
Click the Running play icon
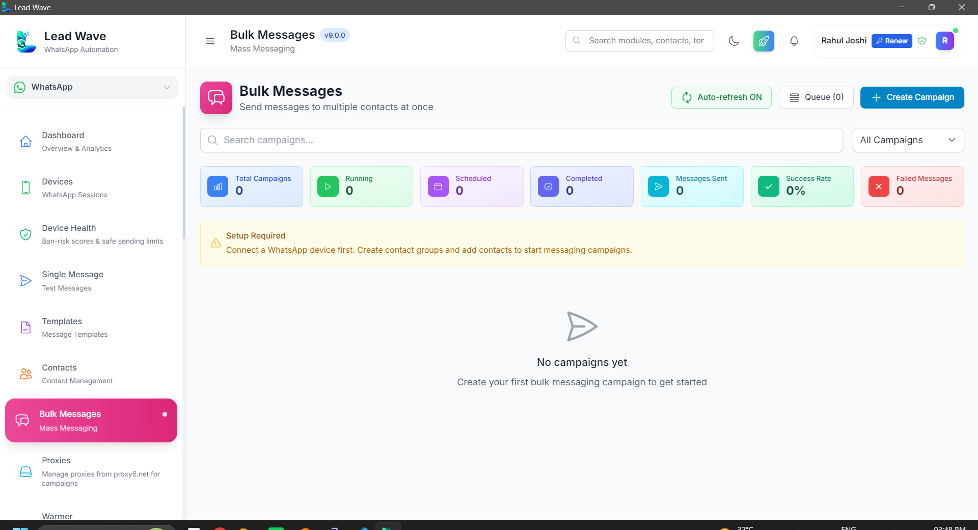pyautogui.click(x=328, y=187)
